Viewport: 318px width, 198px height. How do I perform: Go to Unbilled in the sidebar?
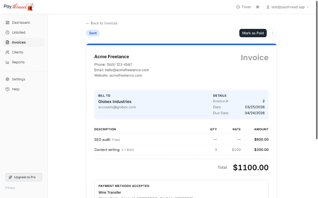tap(18, 32)
